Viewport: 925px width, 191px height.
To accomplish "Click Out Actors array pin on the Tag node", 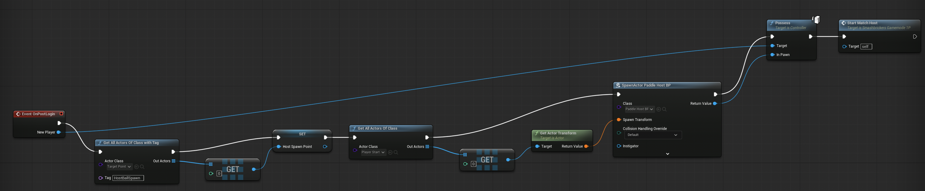I will pos(173,161).
